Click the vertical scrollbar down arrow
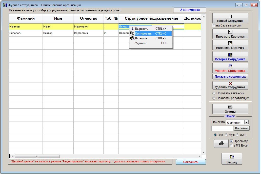The width and height of the screenshot is (261, 174). point(203,152)
